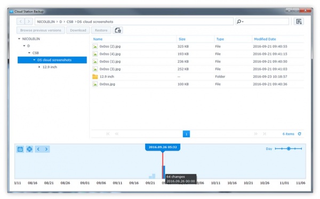
Task: Select file name 0x0ss (2).jpg
Action: pos(110,46)
